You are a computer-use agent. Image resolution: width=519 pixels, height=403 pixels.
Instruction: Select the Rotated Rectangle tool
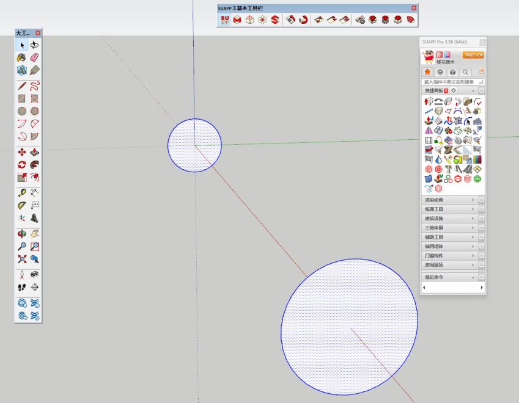coord(34,98)
